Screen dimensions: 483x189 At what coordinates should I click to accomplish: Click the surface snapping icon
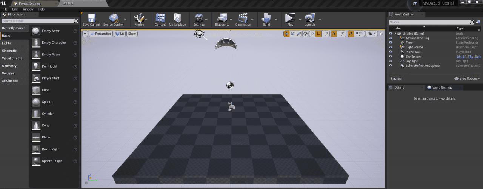312,34
